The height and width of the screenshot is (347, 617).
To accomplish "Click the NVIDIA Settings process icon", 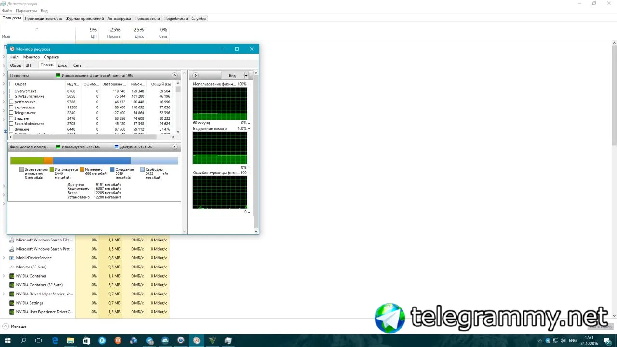I will (x=12, y=303).
